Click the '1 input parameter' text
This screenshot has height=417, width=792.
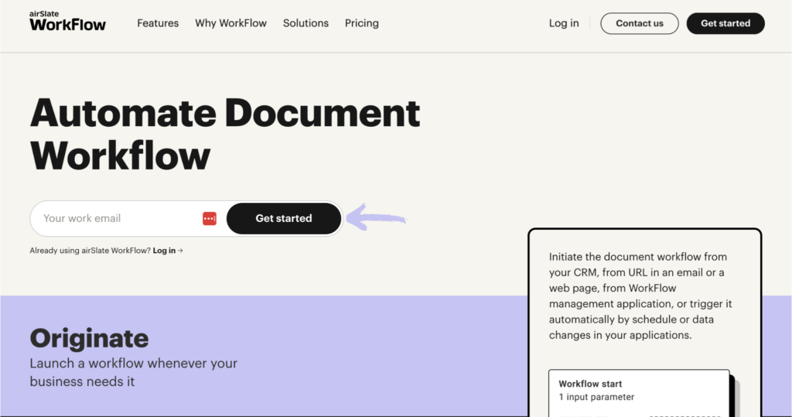click(596, 398)
